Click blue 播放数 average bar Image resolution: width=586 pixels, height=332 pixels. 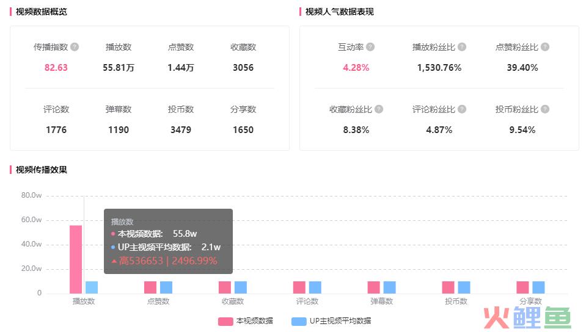pyautogui.click(x=92, y=287)
